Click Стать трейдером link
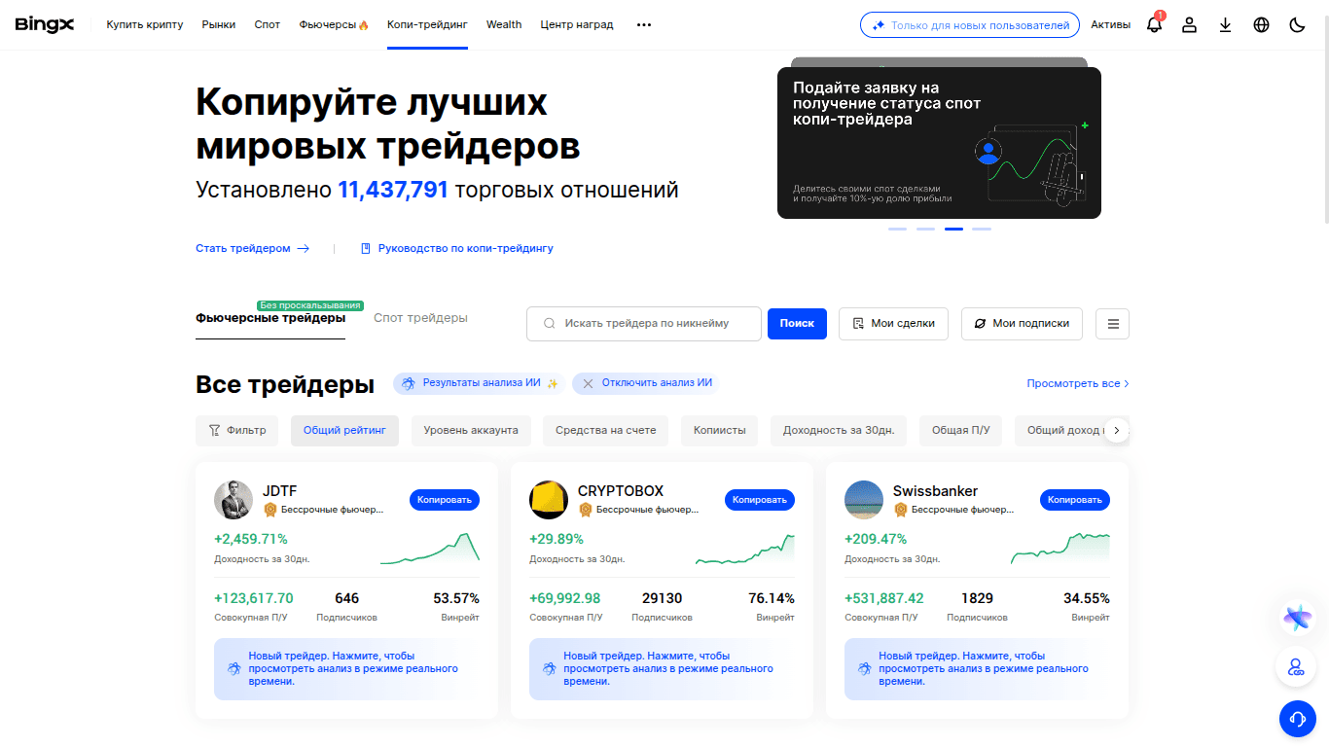 coord(252,248)
